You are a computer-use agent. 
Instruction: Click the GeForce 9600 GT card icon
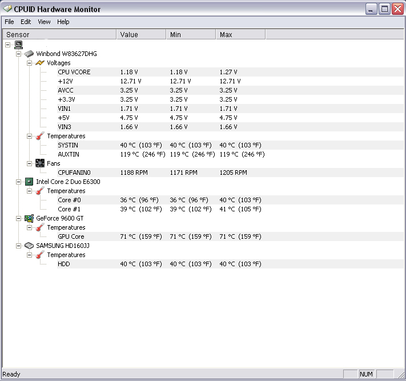click(29, 218)
